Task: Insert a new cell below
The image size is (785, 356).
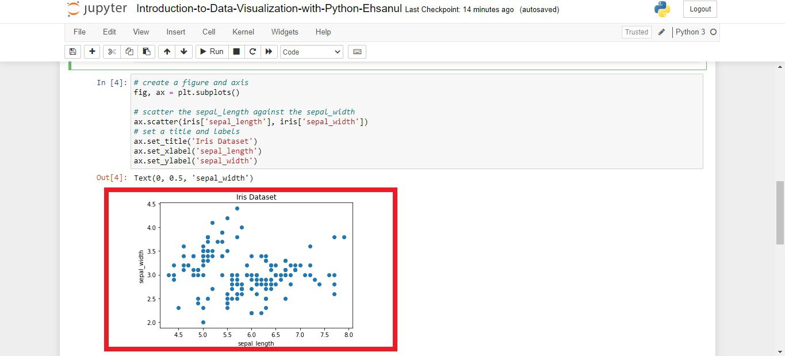Action: pyautogui.click(x=92, y=51)
